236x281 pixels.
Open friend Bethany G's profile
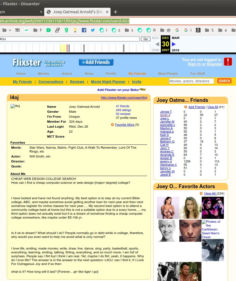pos(167,141)
